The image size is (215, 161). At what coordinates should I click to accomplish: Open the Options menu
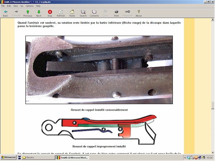(x=29, y=6)
